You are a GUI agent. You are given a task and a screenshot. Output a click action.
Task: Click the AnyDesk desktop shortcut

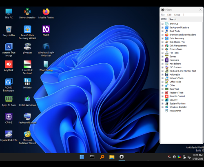point(9,66)
